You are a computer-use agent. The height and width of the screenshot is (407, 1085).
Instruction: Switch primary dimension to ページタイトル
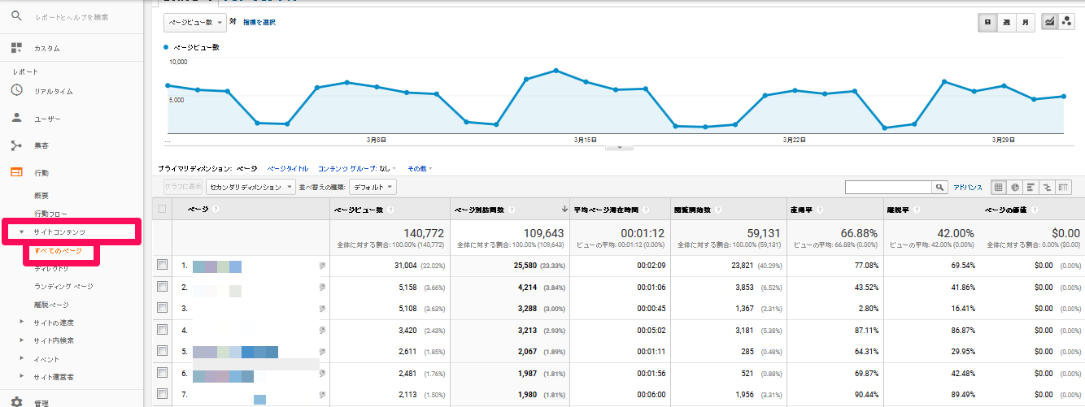coord(288,168)
